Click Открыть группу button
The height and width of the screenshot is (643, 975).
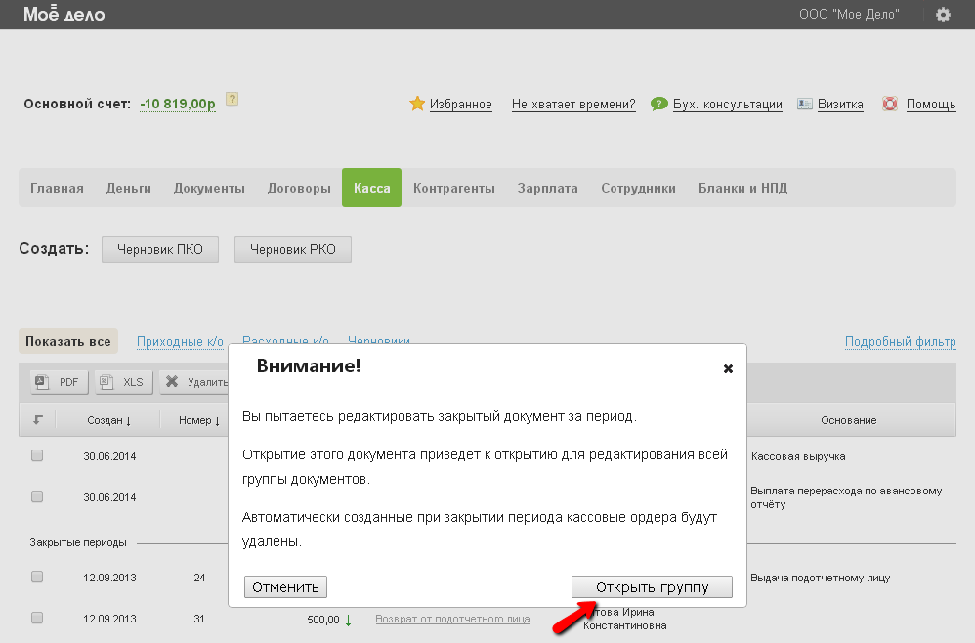pos(652,587)
